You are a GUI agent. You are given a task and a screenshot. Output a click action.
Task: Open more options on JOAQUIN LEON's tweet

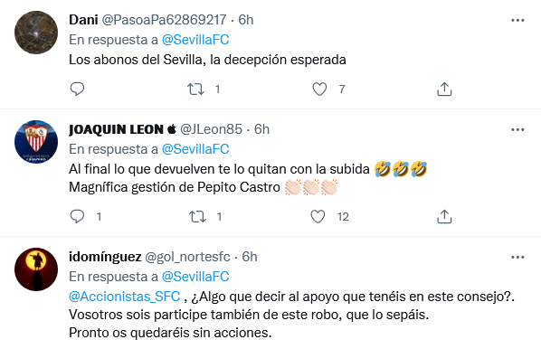click(517, 129)
